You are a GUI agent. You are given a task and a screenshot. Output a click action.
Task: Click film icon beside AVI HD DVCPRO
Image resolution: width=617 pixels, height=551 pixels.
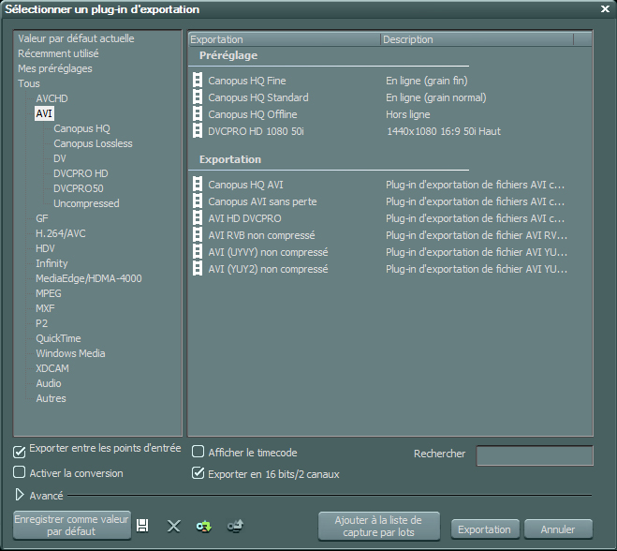click(198, 218)
